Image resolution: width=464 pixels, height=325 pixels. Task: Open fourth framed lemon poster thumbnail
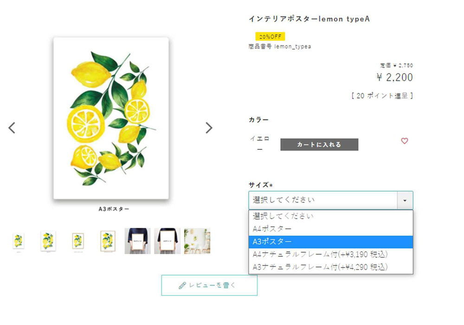108,241
